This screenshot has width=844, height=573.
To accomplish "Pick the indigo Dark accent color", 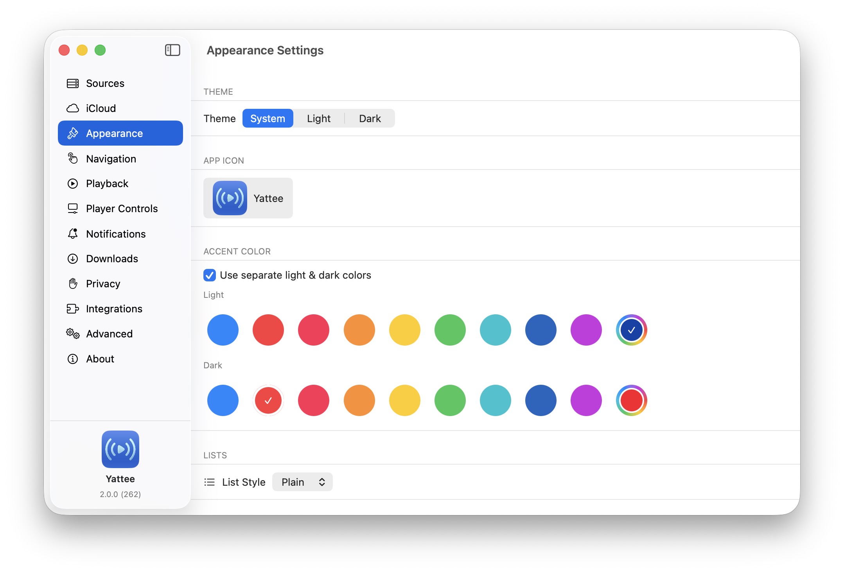I will pos(541,400).
